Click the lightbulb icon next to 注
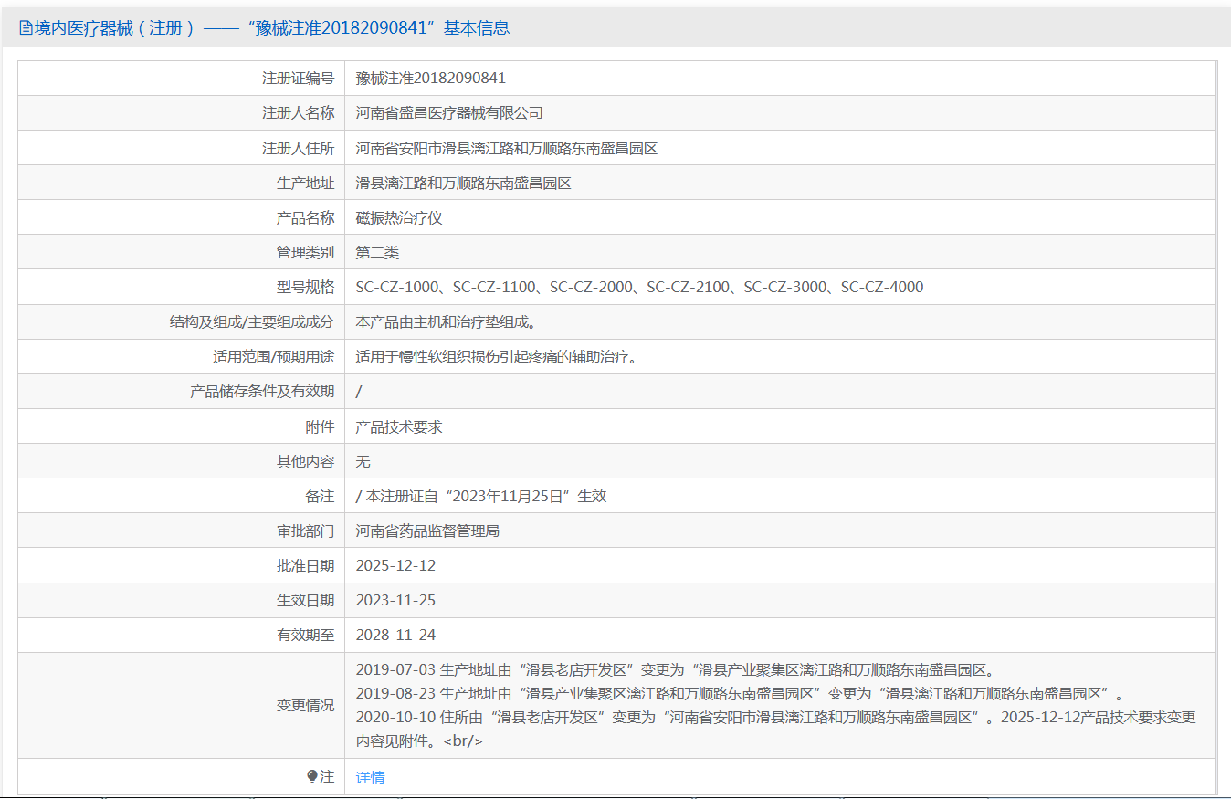The width and height of the screenshot is (1231, 799). [x=311, y=776]
